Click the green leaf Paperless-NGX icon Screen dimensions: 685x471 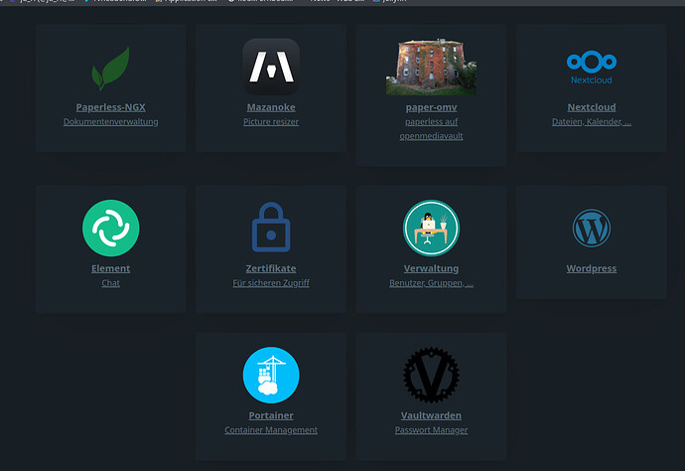(x=110, y=68)
